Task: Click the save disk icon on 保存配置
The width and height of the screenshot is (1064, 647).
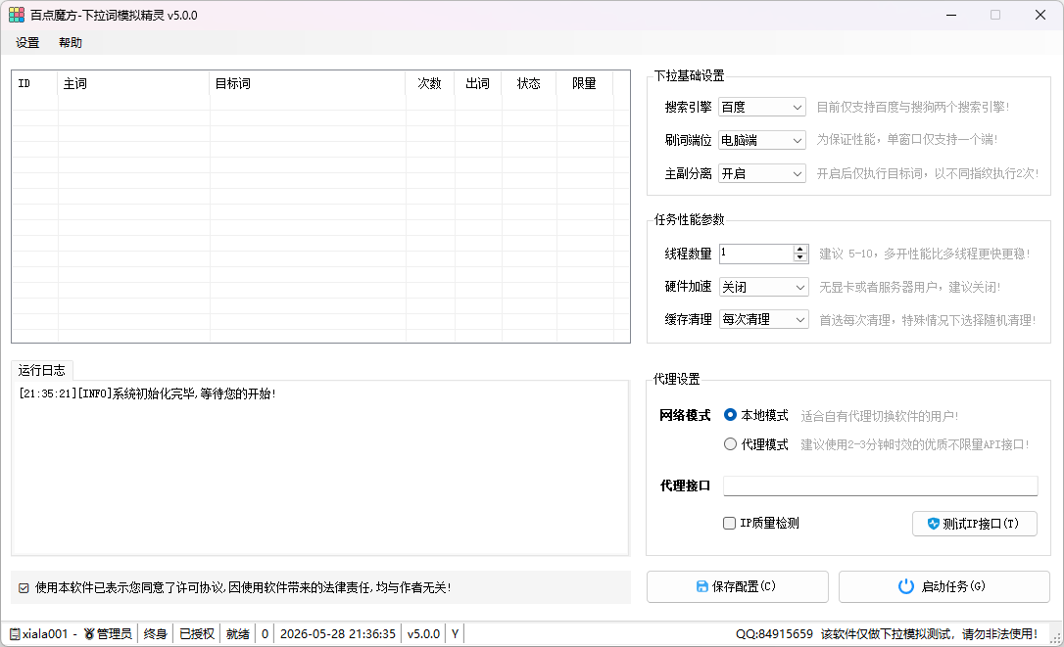Action: tap(702, 586)
